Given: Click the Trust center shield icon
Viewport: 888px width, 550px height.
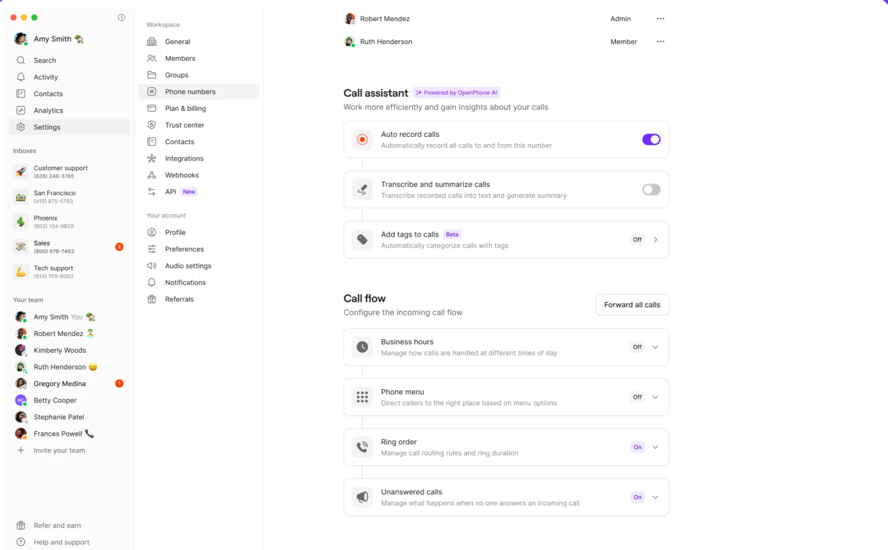Looking at the screenshot, I should point(152,125).
